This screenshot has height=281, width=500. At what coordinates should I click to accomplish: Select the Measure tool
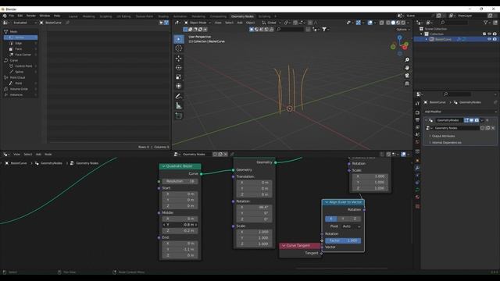[x=179, y=106]
